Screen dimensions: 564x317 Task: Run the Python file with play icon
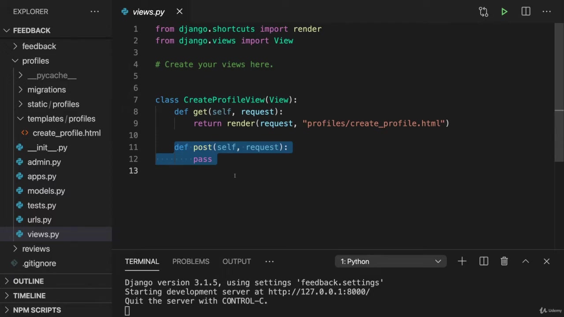tap(504, 12)
